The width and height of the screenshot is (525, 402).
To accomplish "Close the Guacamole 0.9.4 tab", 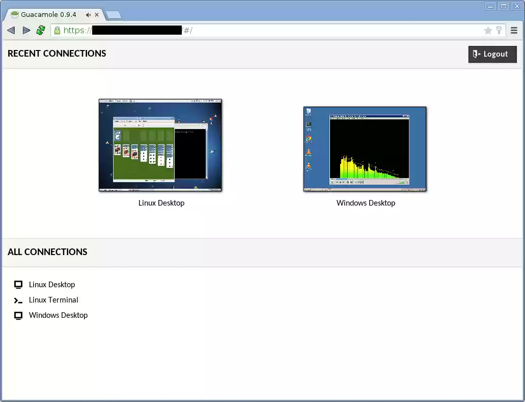I will pyautogui.click(x=97, y=15).
